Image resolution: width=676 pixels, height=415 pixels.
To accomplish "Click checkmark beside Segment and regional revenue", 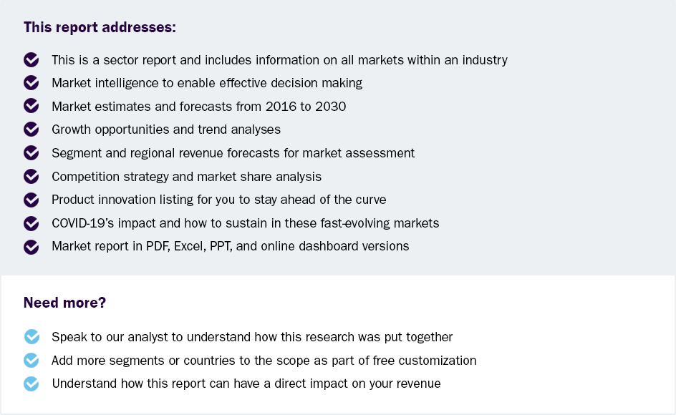I will pyautogui.click(x=32, y=153).
